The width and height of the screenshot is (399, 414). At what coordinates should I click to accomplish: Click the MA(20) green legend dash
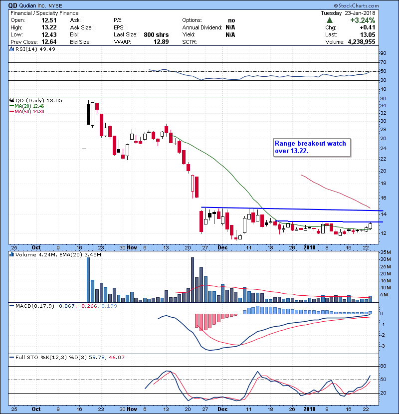[12, 106]
